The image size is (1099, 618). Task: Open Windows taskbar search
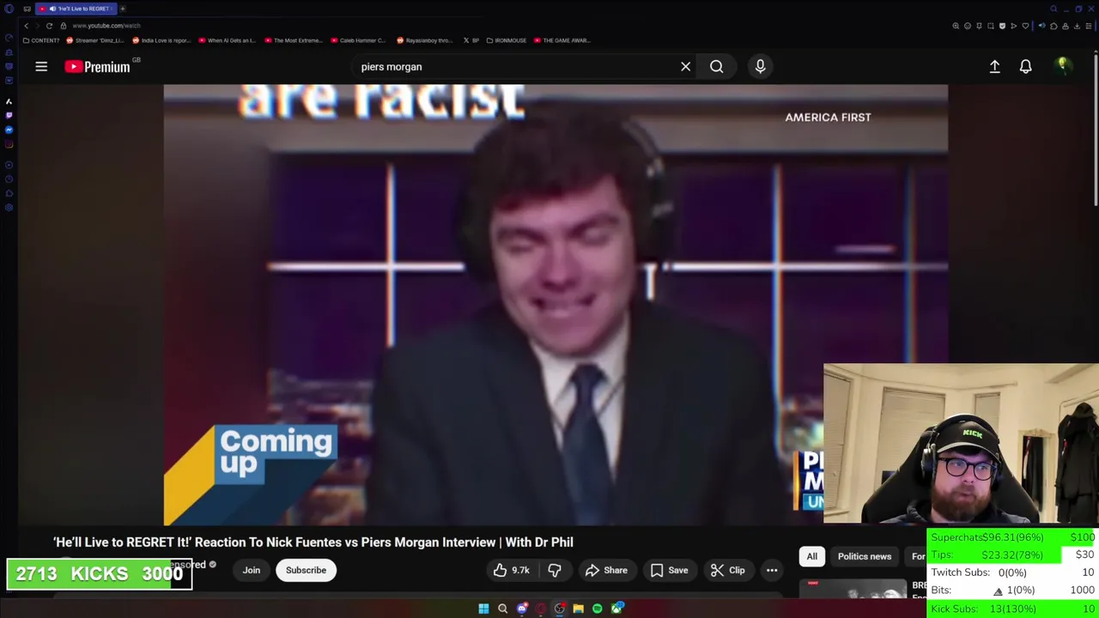coord(502,609)
